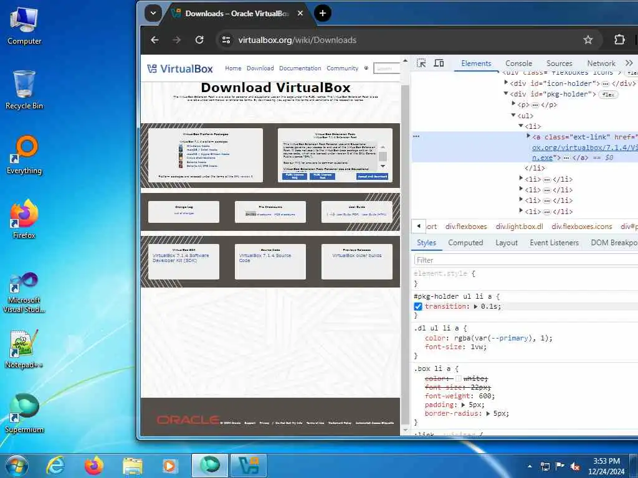Open a new browser tab
The height and width of the screenshot is (478, 638).
323,13
